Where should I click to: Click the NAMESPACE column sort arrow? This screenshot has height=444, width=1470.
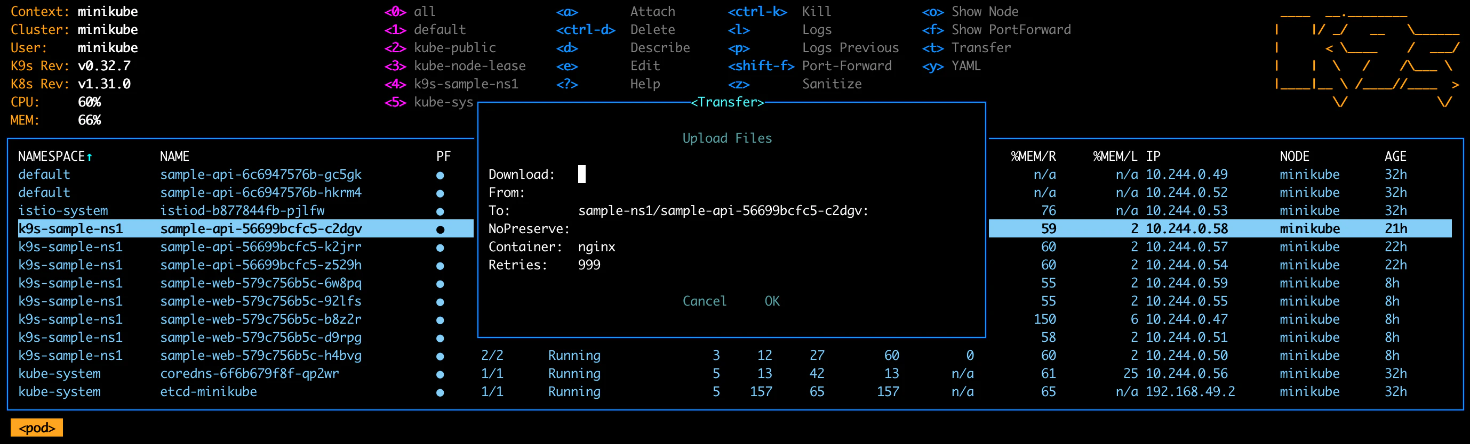pos(89,157)
